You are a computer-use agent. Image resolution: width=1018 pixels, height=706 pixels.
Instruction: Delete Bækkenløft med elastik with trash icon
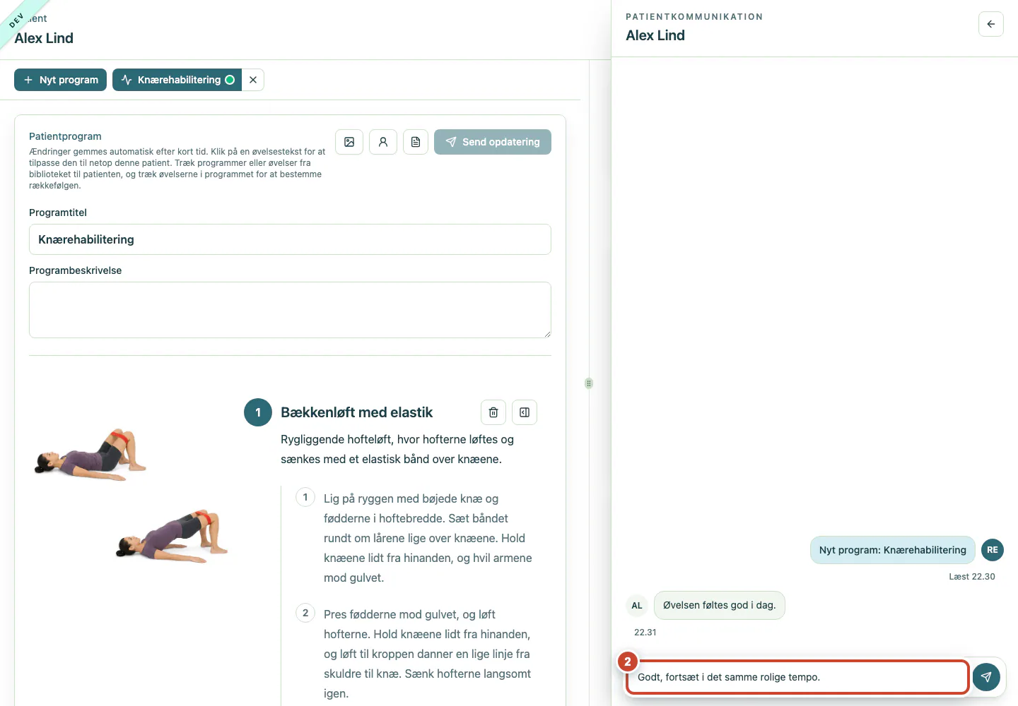pyautogui.click(x=493, y=412)
